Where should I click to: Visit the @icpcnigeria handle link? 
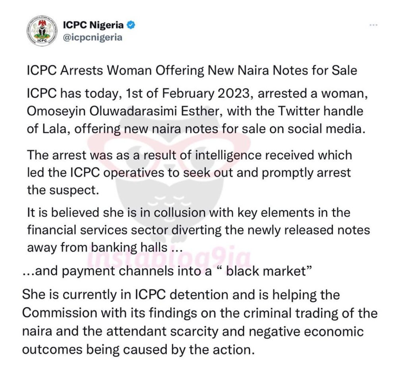93,37
